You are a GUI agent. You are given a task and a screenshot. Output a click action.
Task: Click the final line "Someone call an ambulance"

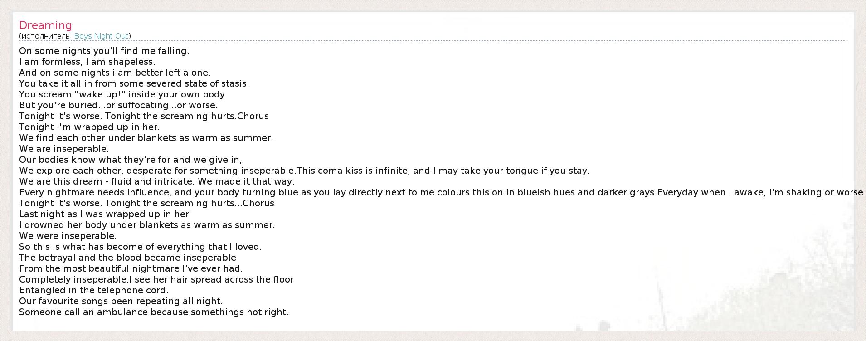[154, 312]
